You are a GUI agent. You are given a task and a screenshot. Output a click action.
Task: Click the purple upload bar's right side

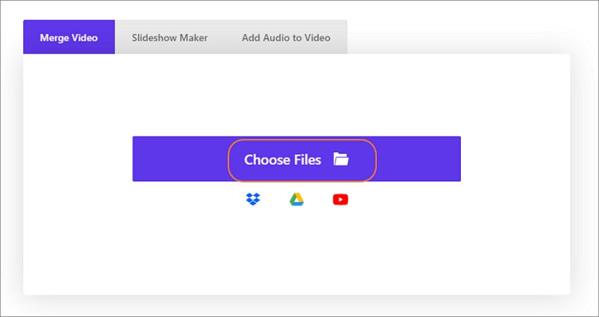point(419,159)
